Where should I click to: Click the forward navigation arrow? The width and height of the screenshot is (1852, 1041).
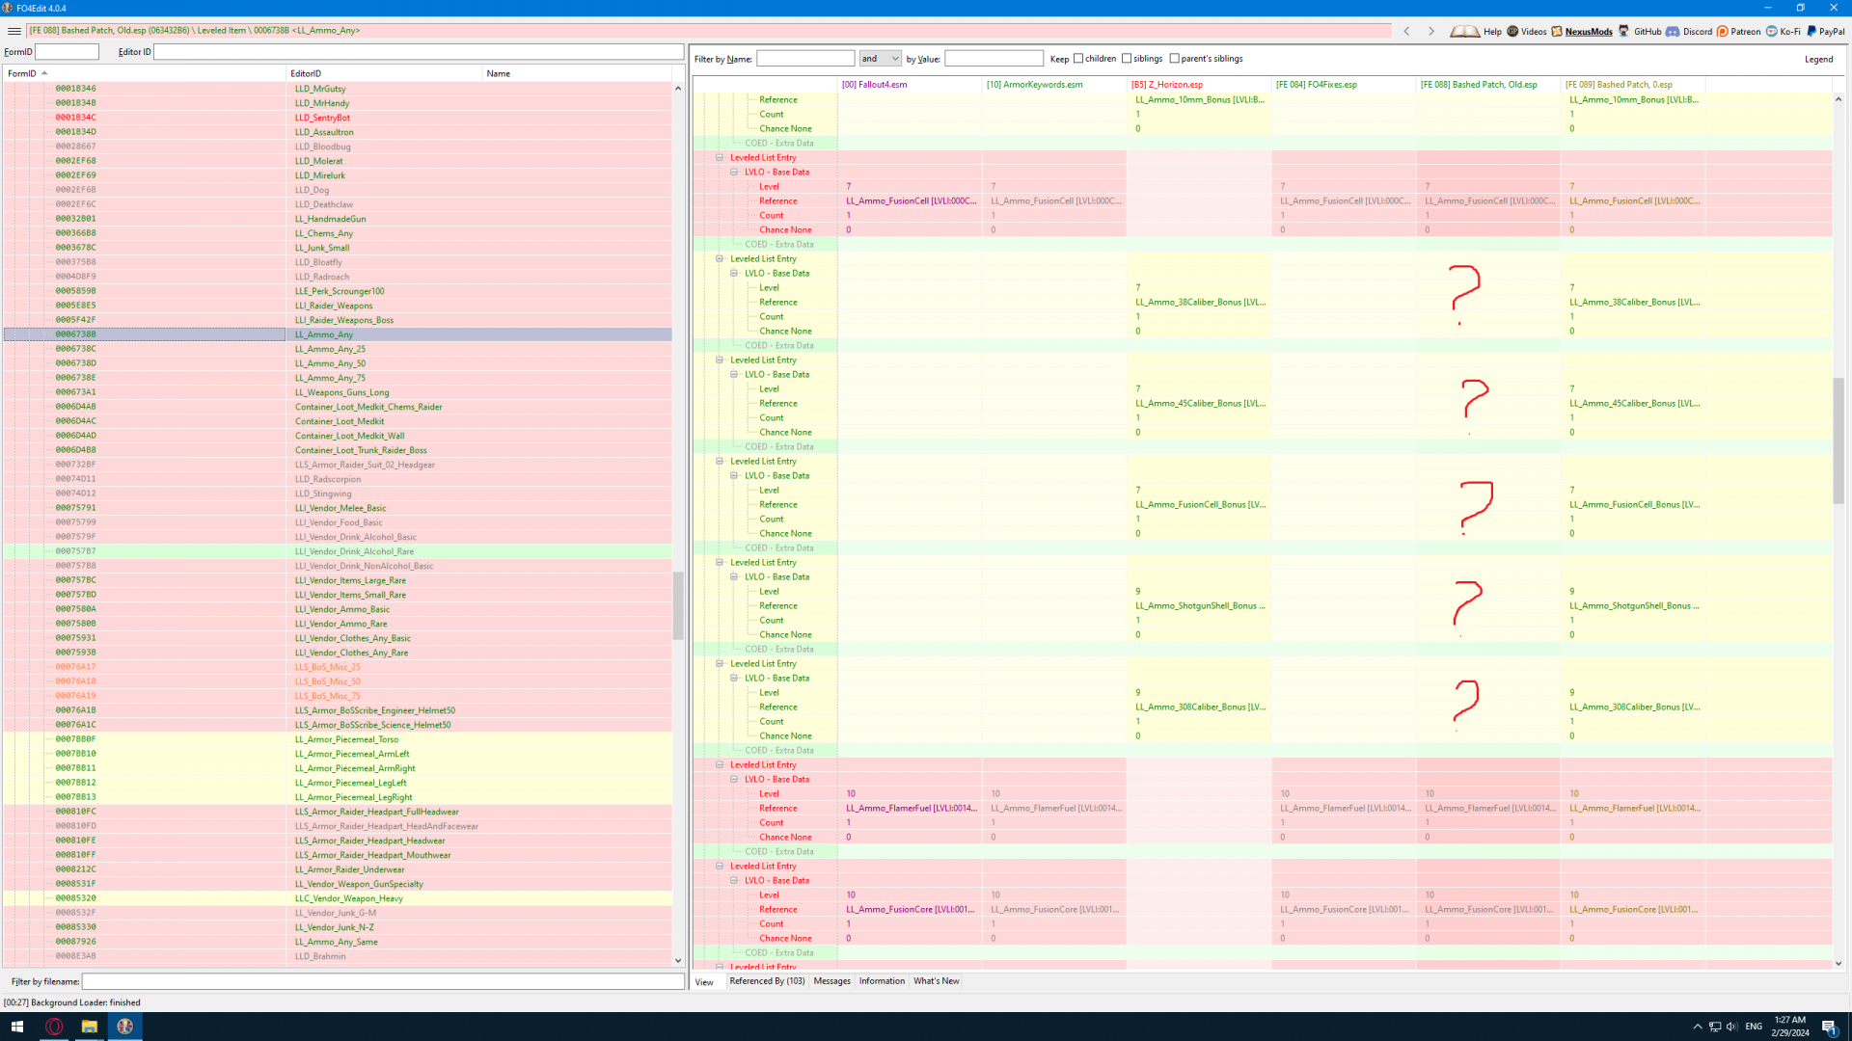1431,31
